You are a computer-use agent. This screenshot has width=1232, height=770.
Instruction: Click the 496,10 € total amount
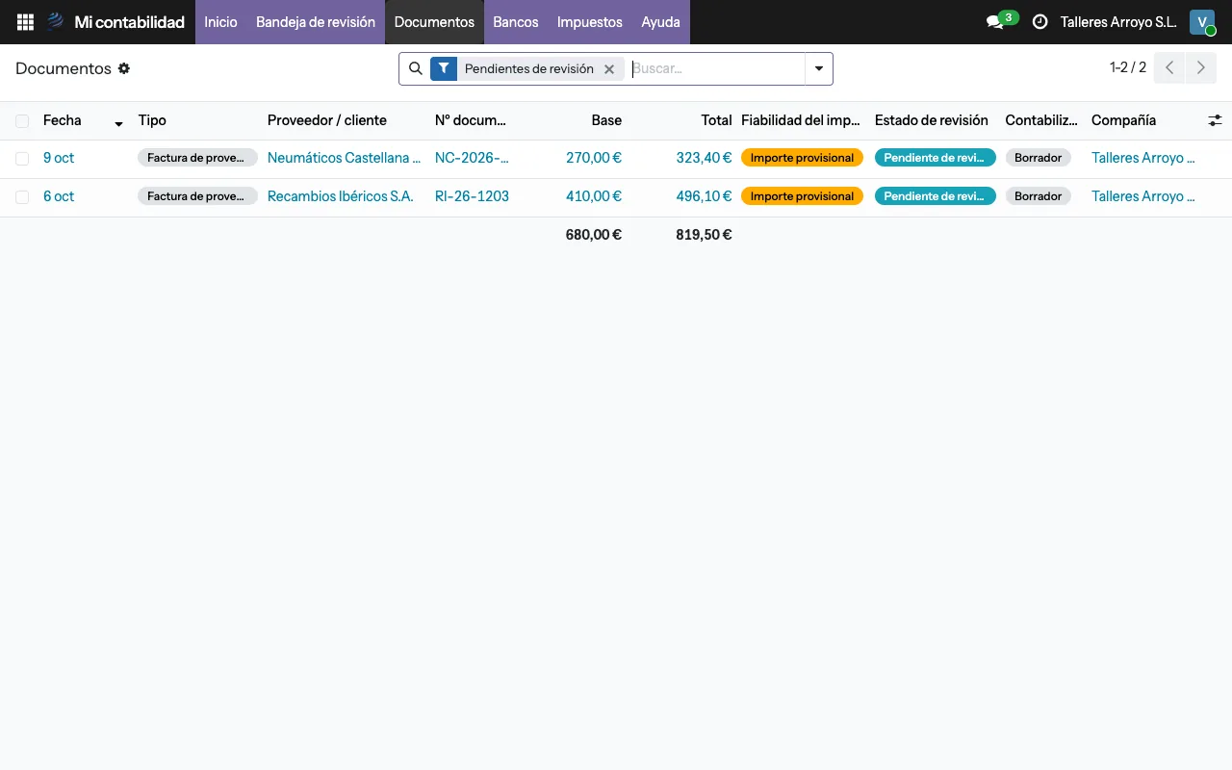pos(704,196)
